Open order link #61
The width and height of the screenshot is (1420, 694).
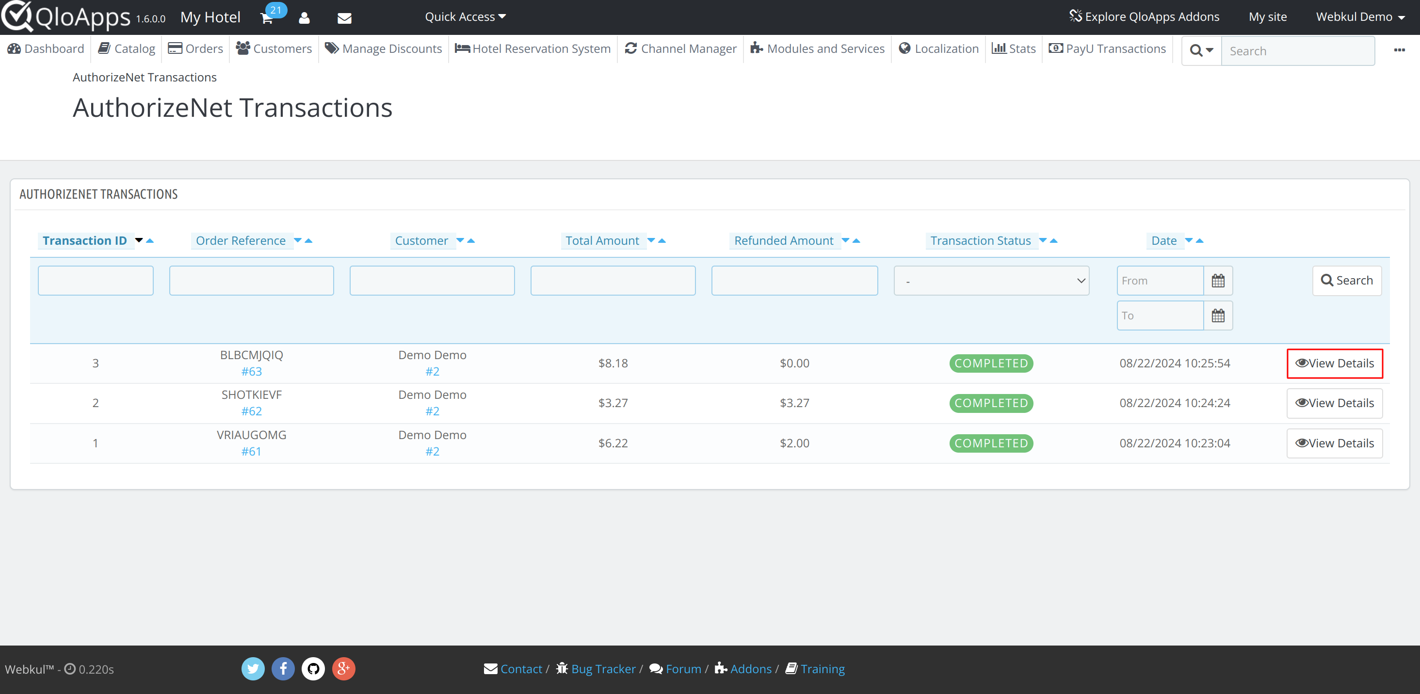point(251,452)
